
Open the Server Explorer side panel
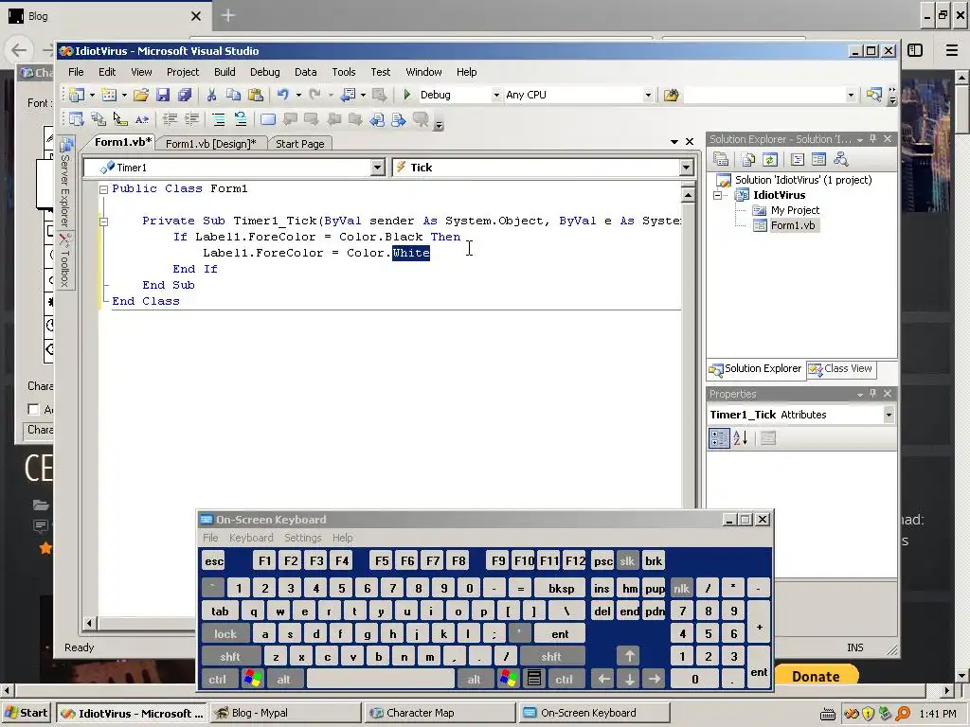point(66,184)
